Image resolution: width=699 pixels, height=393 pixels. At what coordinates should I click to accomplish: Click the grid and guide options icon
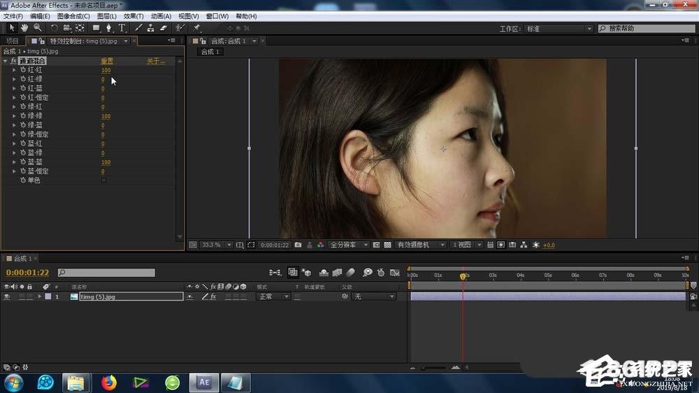coord(239,245)
